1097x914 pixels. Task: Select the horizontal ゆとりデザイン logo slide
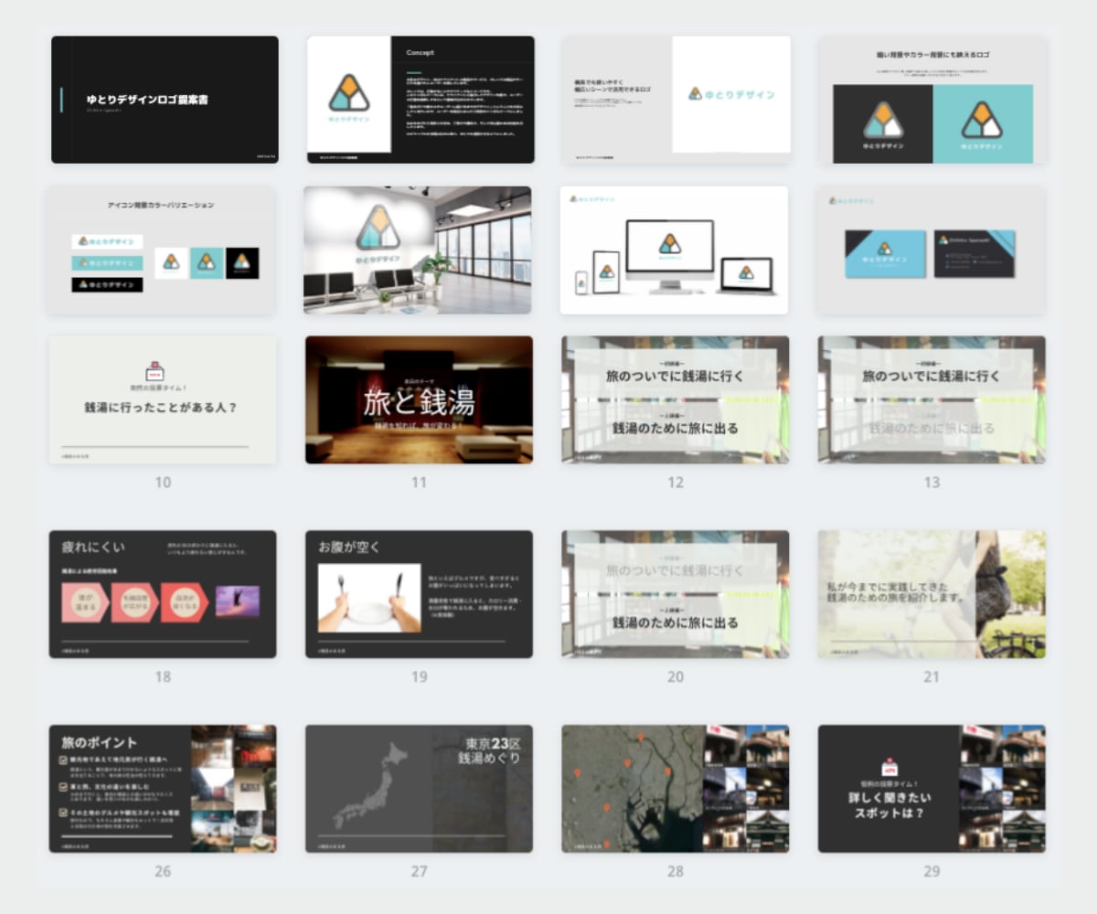676,100
